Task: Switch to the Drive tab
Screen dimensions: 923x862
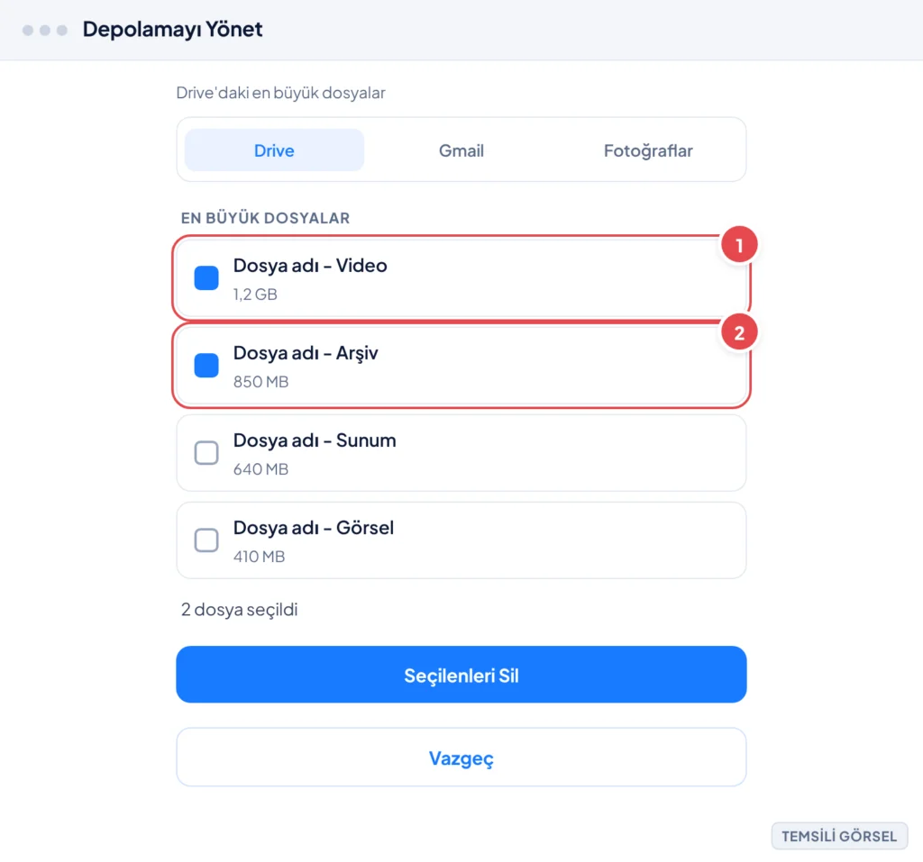Action: pyautogui.click(x=274, y=150)
